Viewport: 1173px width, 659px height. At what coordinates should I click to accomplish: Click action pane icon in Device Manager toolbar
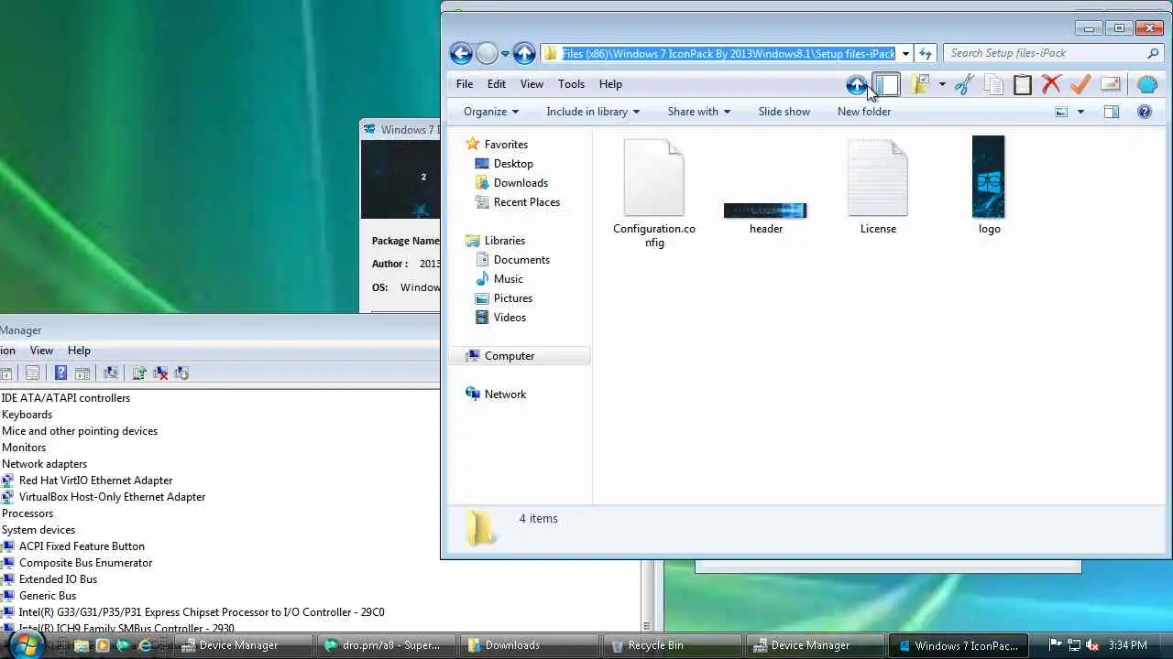[x=82, y=373]
